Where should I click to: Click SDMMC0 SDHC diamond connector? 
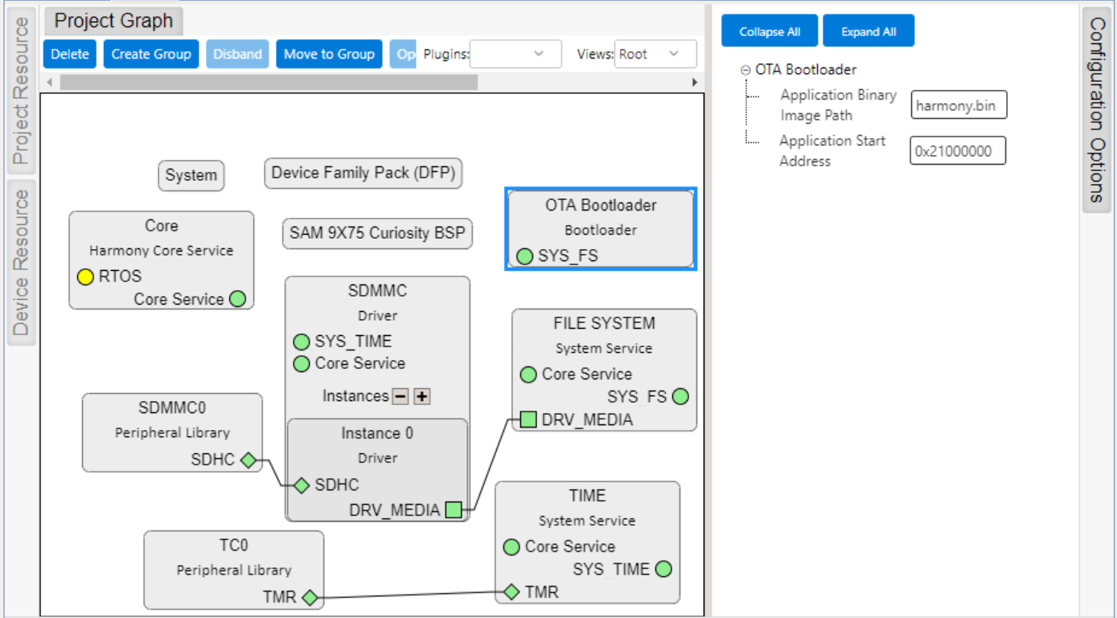(x=248, y=460)
